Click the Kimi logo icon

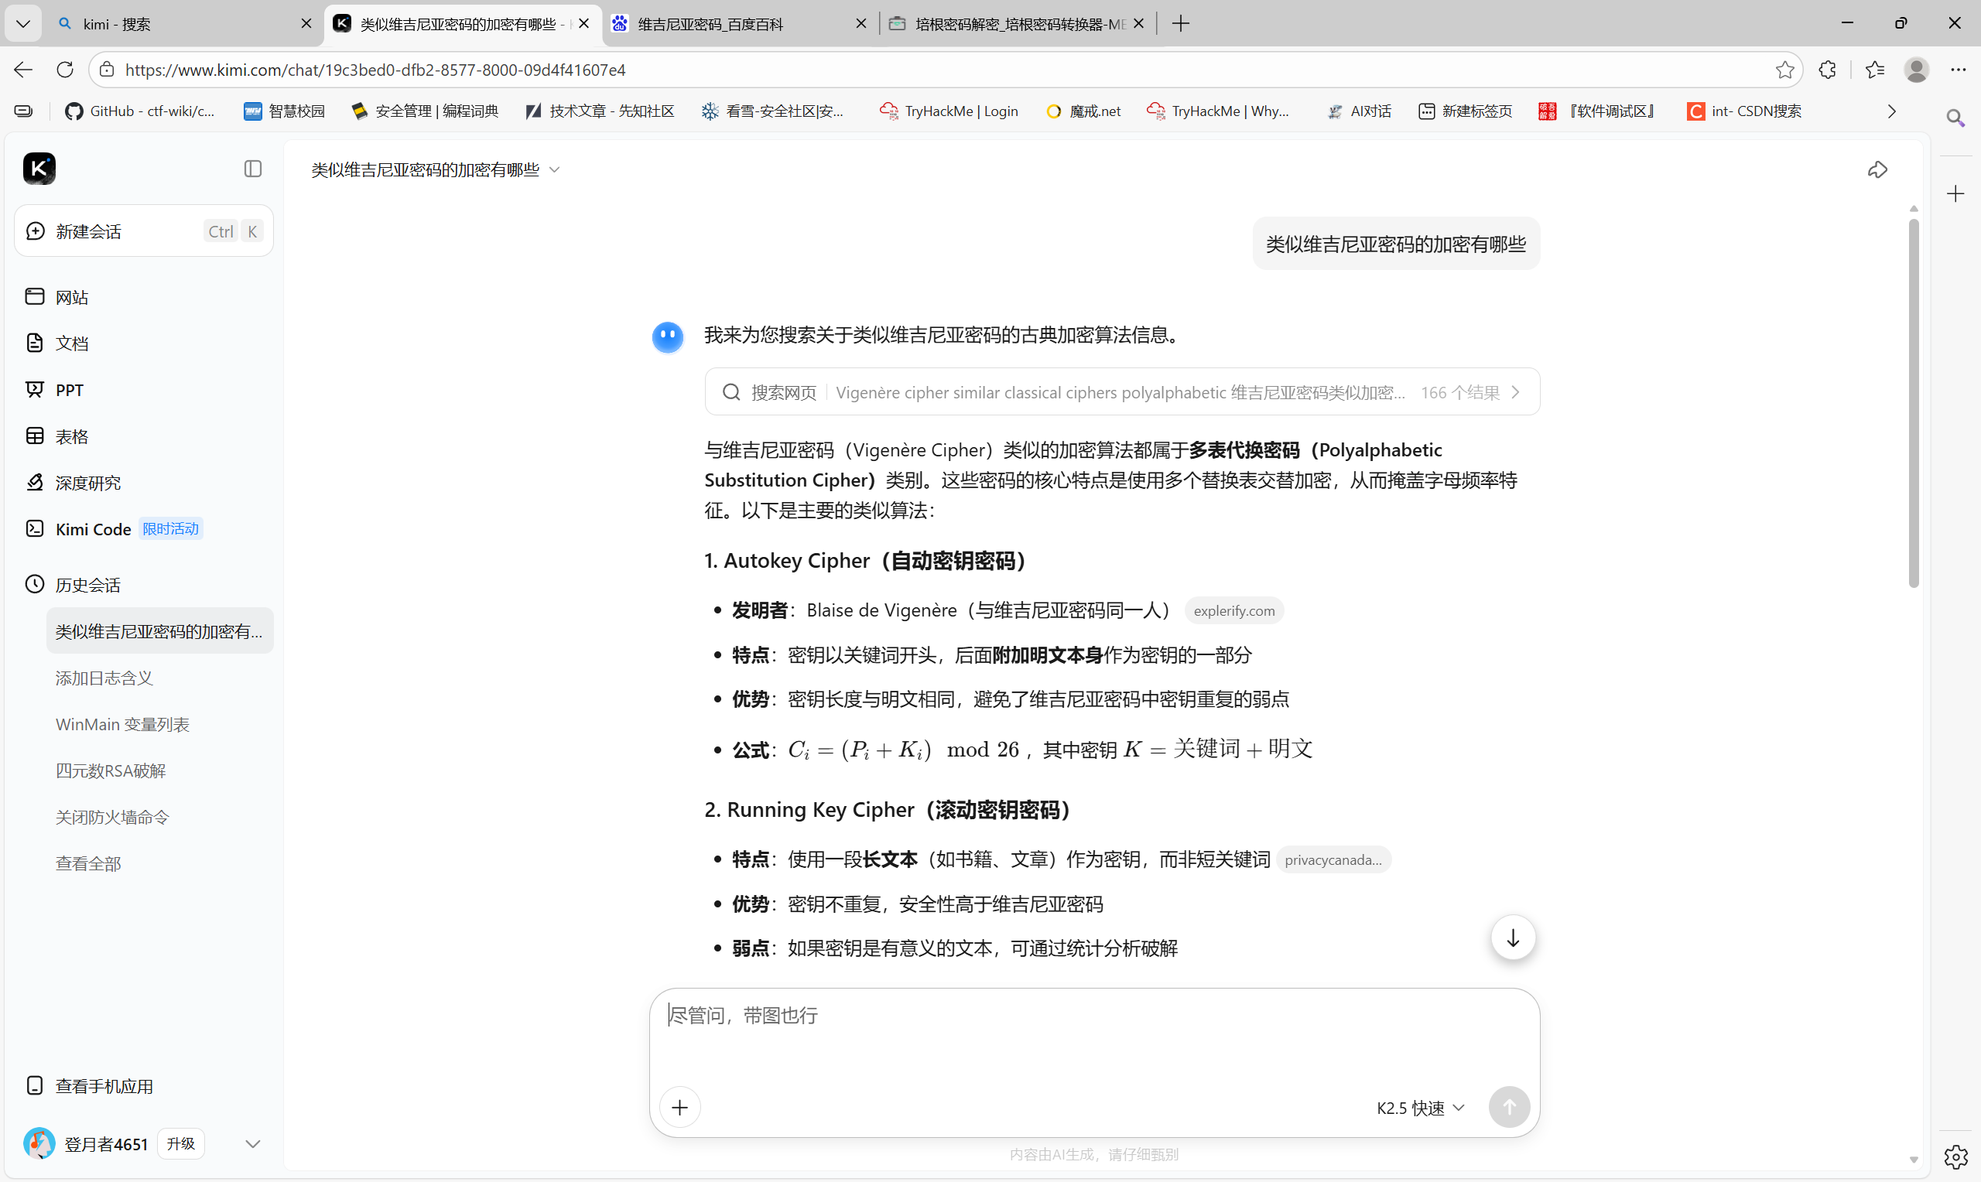(39, 169)
